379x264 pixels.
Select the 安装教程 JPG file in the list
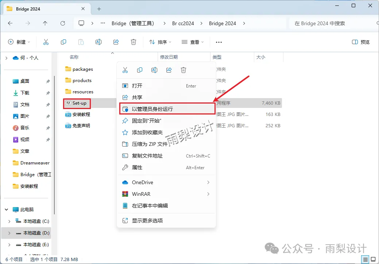click(x=78, y=114)
